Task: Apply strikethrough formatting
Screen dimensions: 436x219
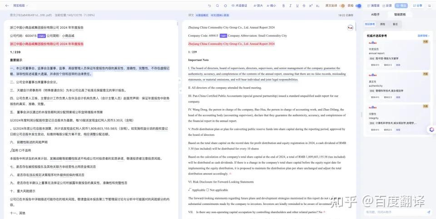Action: 304,5
